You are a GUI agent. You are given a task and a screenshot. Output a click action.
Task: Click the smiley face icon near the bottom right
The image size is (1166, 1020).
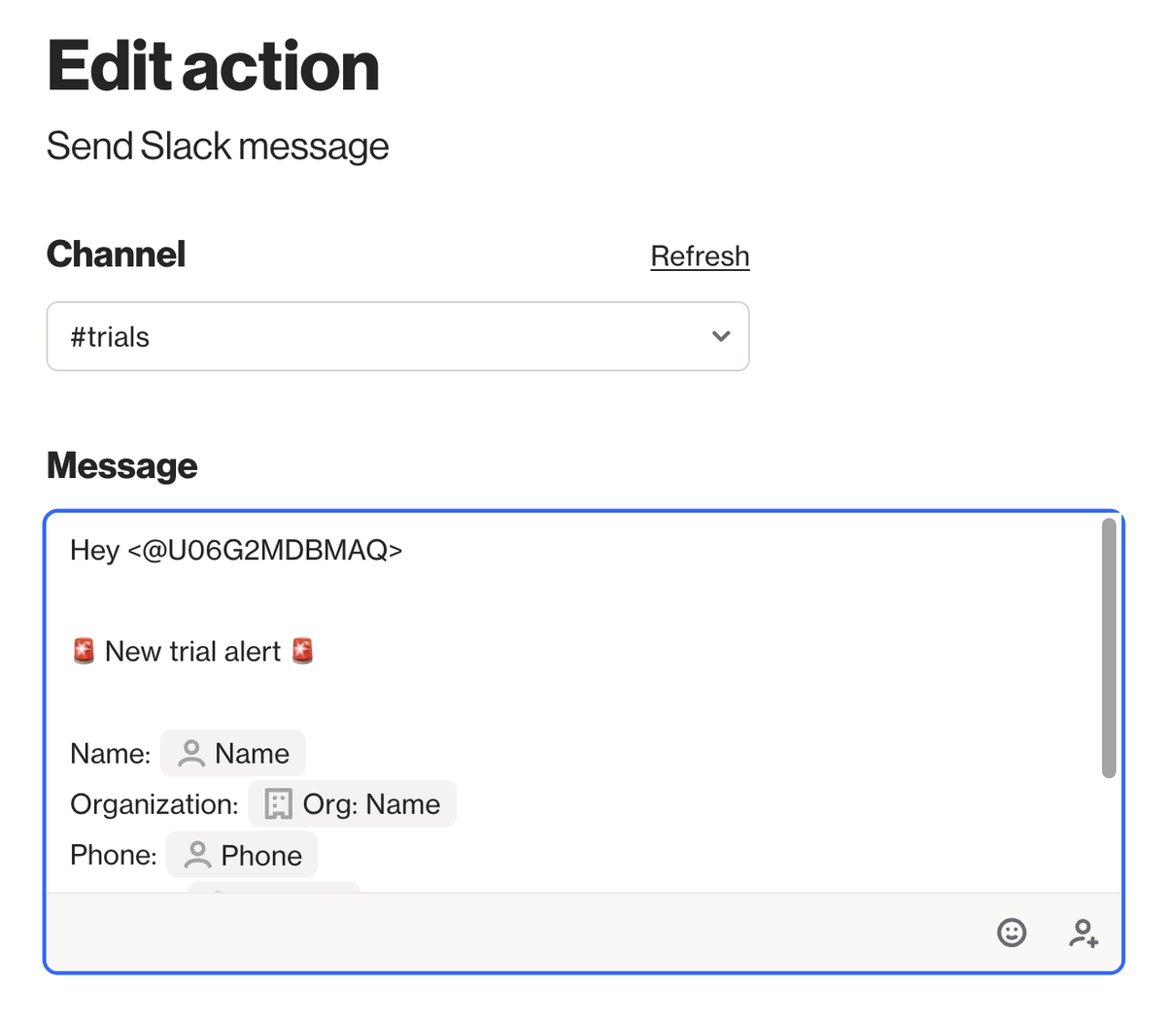[x=1011, y=934]
